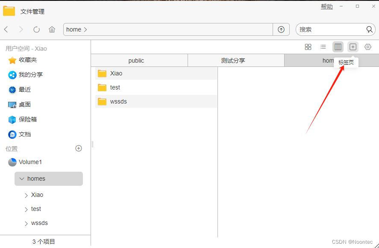Image resolution: width=379 pixels, height=248 pixels.
Task: Add a new tab page
Action: [353, 47]
